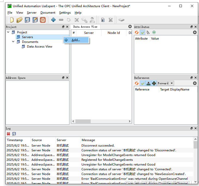
Task: Open the Help menu
Action: coord(78,13)
